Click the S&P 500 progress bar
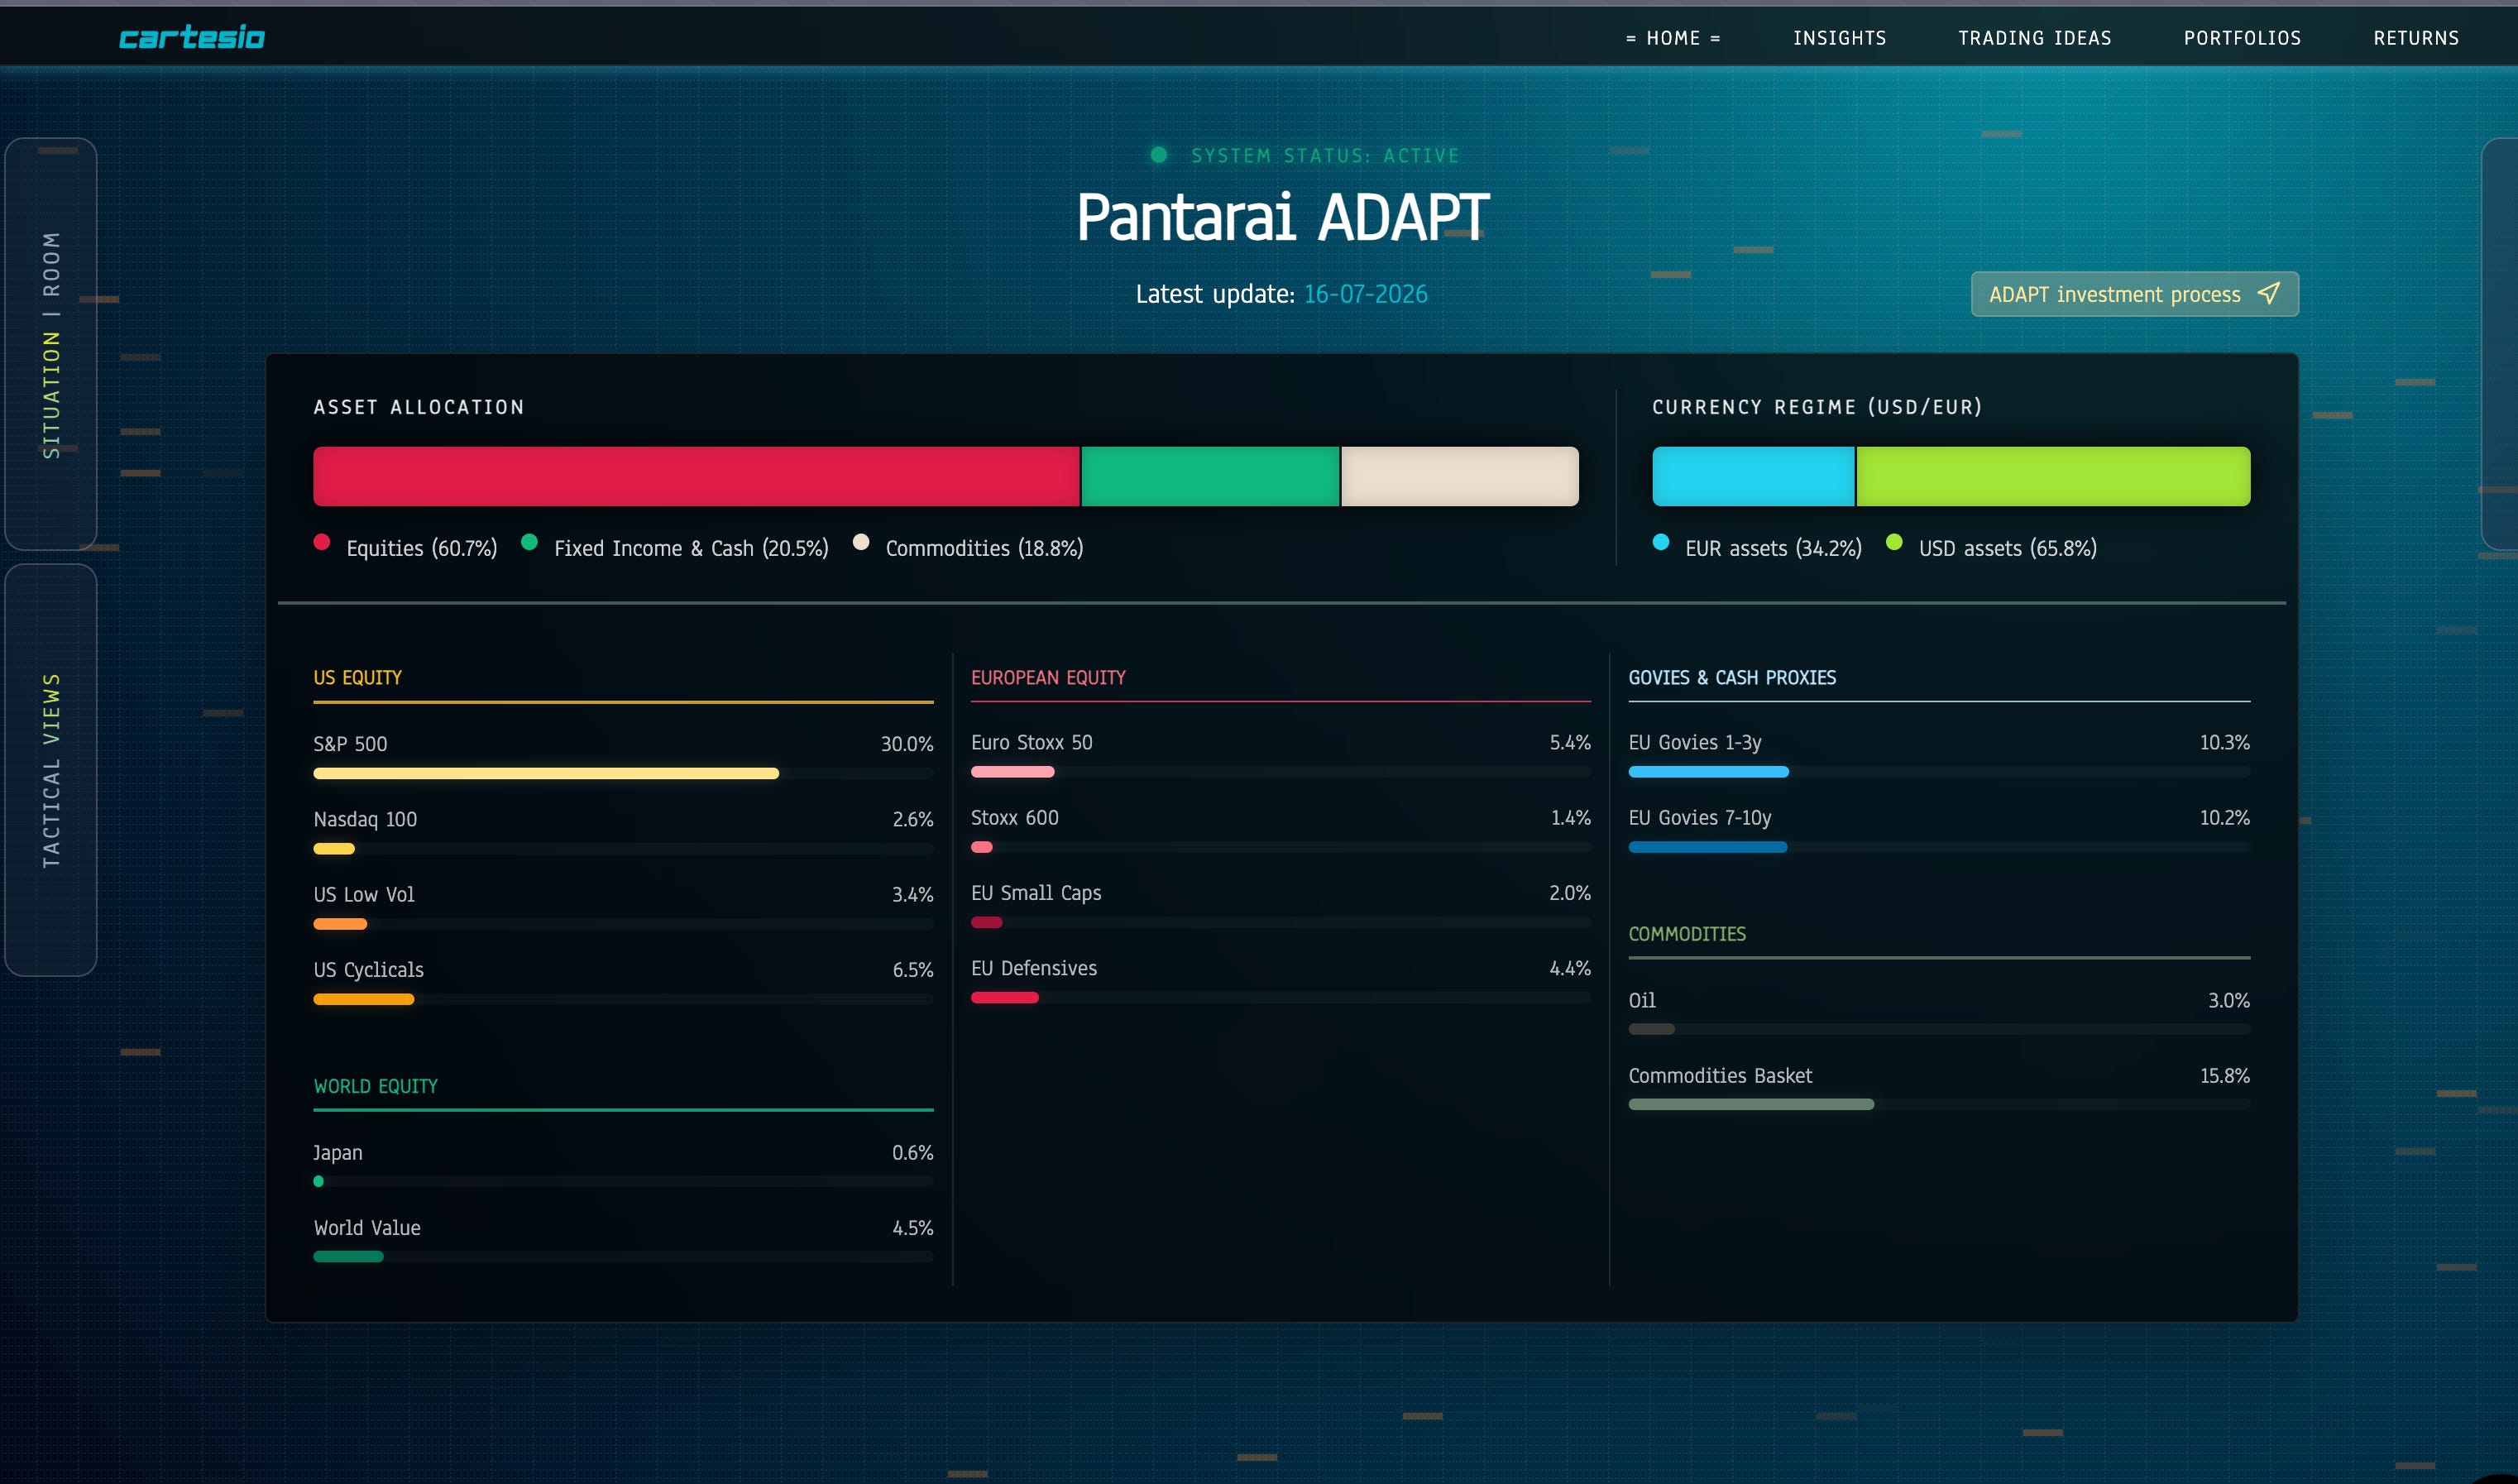The height and width of the screenshot is (1484, 2518). pos(623,773)
